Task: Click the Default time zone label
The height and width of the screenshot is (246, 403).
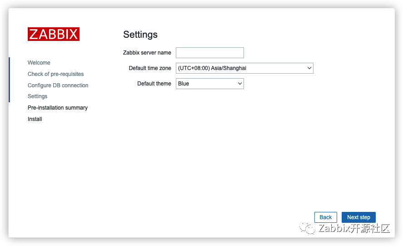Action: click(150, 68)
